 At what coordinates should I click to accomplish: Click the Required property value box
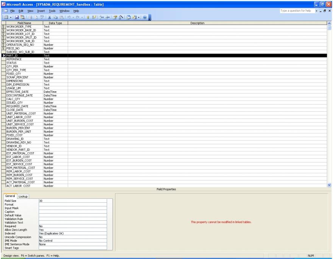click(73, 226)
